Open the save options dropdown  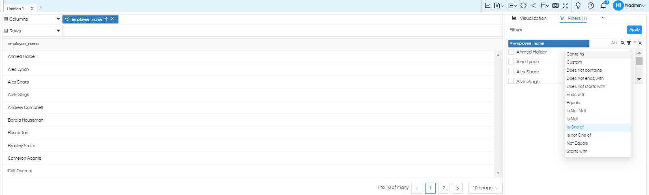tap(499, 6)
